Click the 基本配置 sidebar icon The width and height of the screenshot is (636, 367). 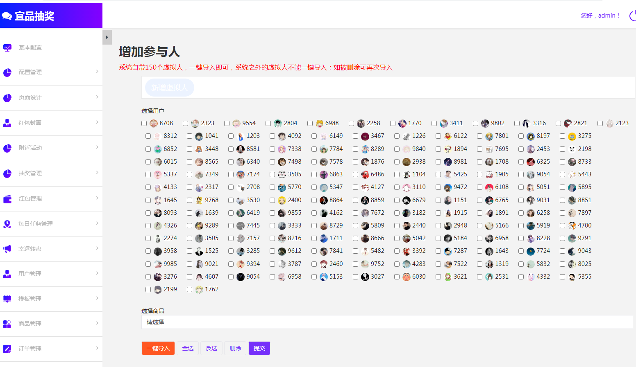pos(7,47)
